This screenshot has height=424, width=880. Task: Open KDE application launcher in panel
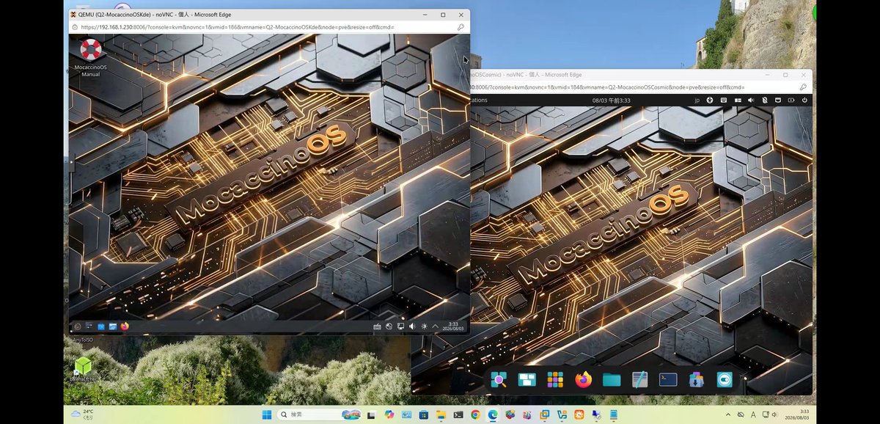(x=77, y=326)
